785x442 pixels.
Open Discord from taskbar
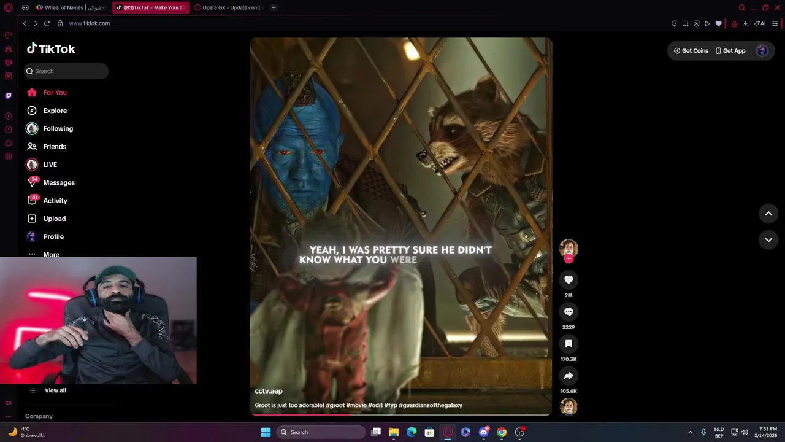click(484, 432)
